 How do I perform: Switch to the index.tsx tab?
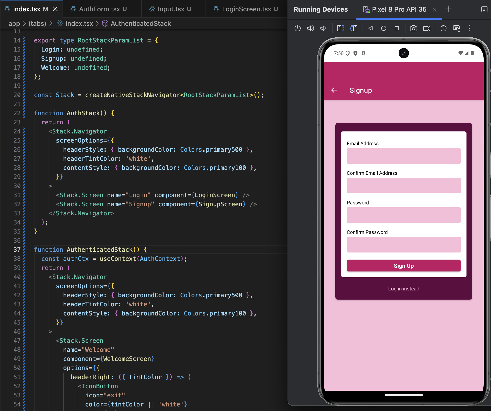coord(31,9)
